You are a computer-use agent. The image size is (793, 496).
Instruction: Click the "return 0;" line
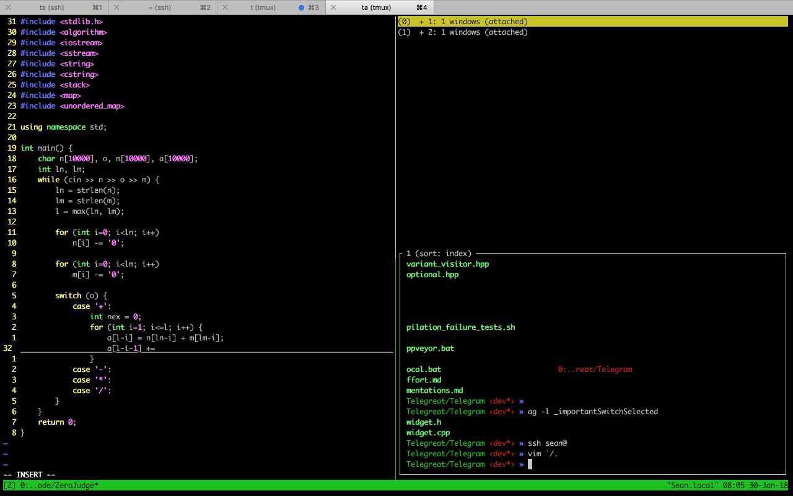pyautogui.click(x=57, y=422)
